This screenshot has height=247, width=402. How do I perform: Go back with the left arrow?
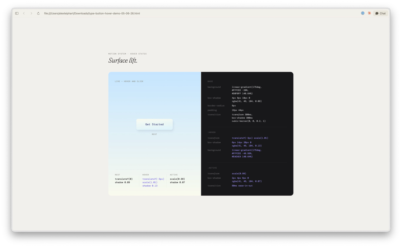(x=24, y=13)
